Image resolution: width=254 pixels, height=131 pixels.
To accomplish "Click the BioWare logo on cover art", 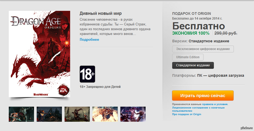I will point(41,94).
